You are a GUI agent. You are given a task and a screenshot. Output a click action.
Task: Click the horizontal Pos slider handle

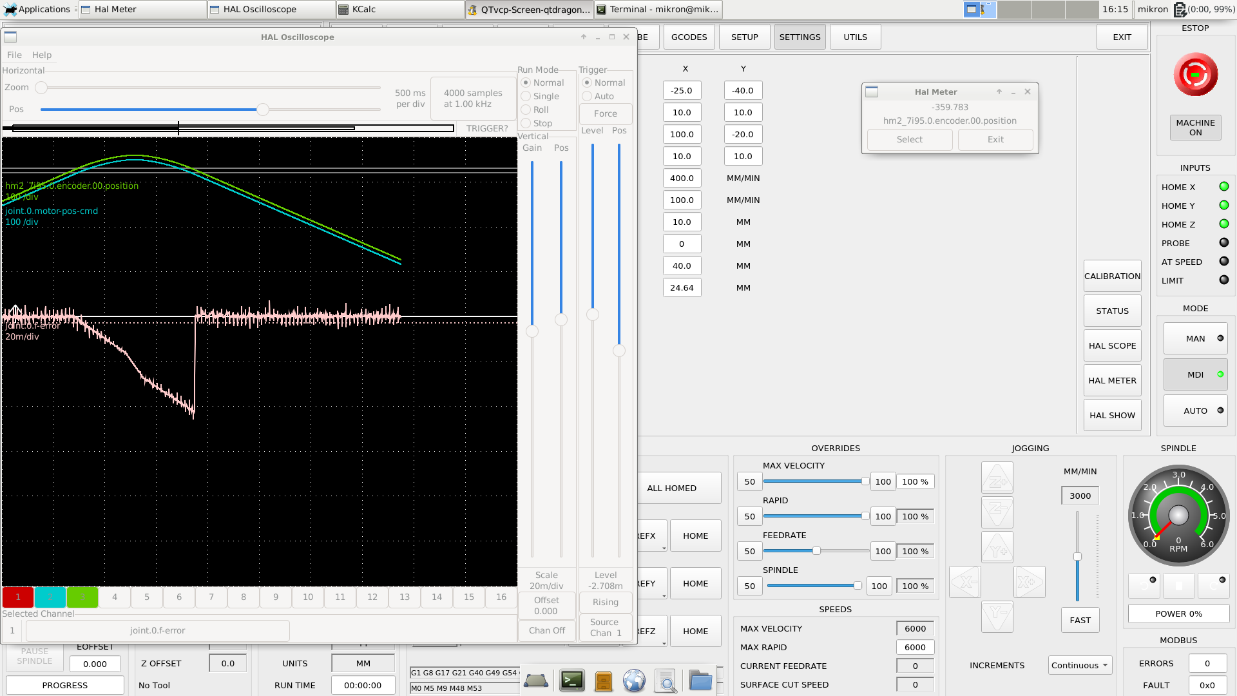click(x=263, y=110)
